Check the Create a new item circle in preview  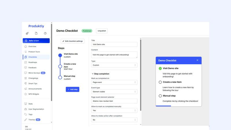[x=160, y=82]
